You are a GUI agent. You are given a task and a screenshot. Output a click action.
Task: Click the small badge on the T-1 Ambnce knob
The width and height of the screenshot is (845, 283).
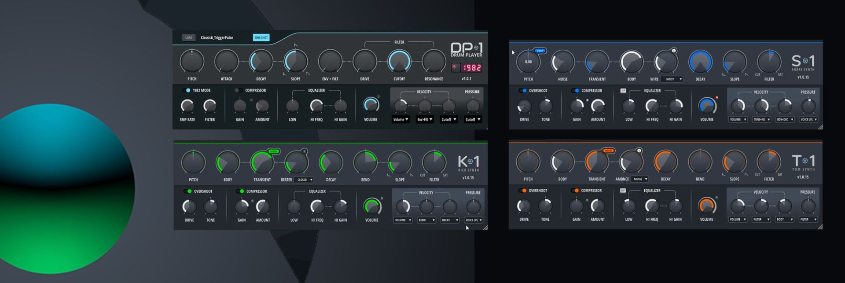click(639, 151)
